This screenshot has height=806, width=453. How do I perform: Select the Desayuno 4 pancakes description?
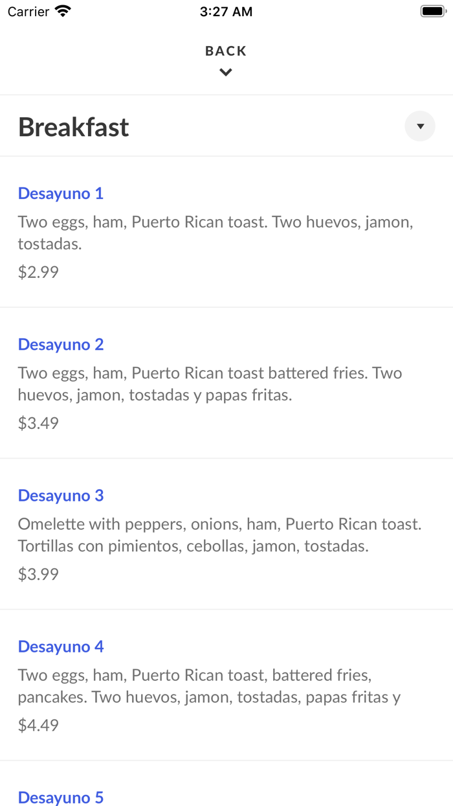point(209,686)
